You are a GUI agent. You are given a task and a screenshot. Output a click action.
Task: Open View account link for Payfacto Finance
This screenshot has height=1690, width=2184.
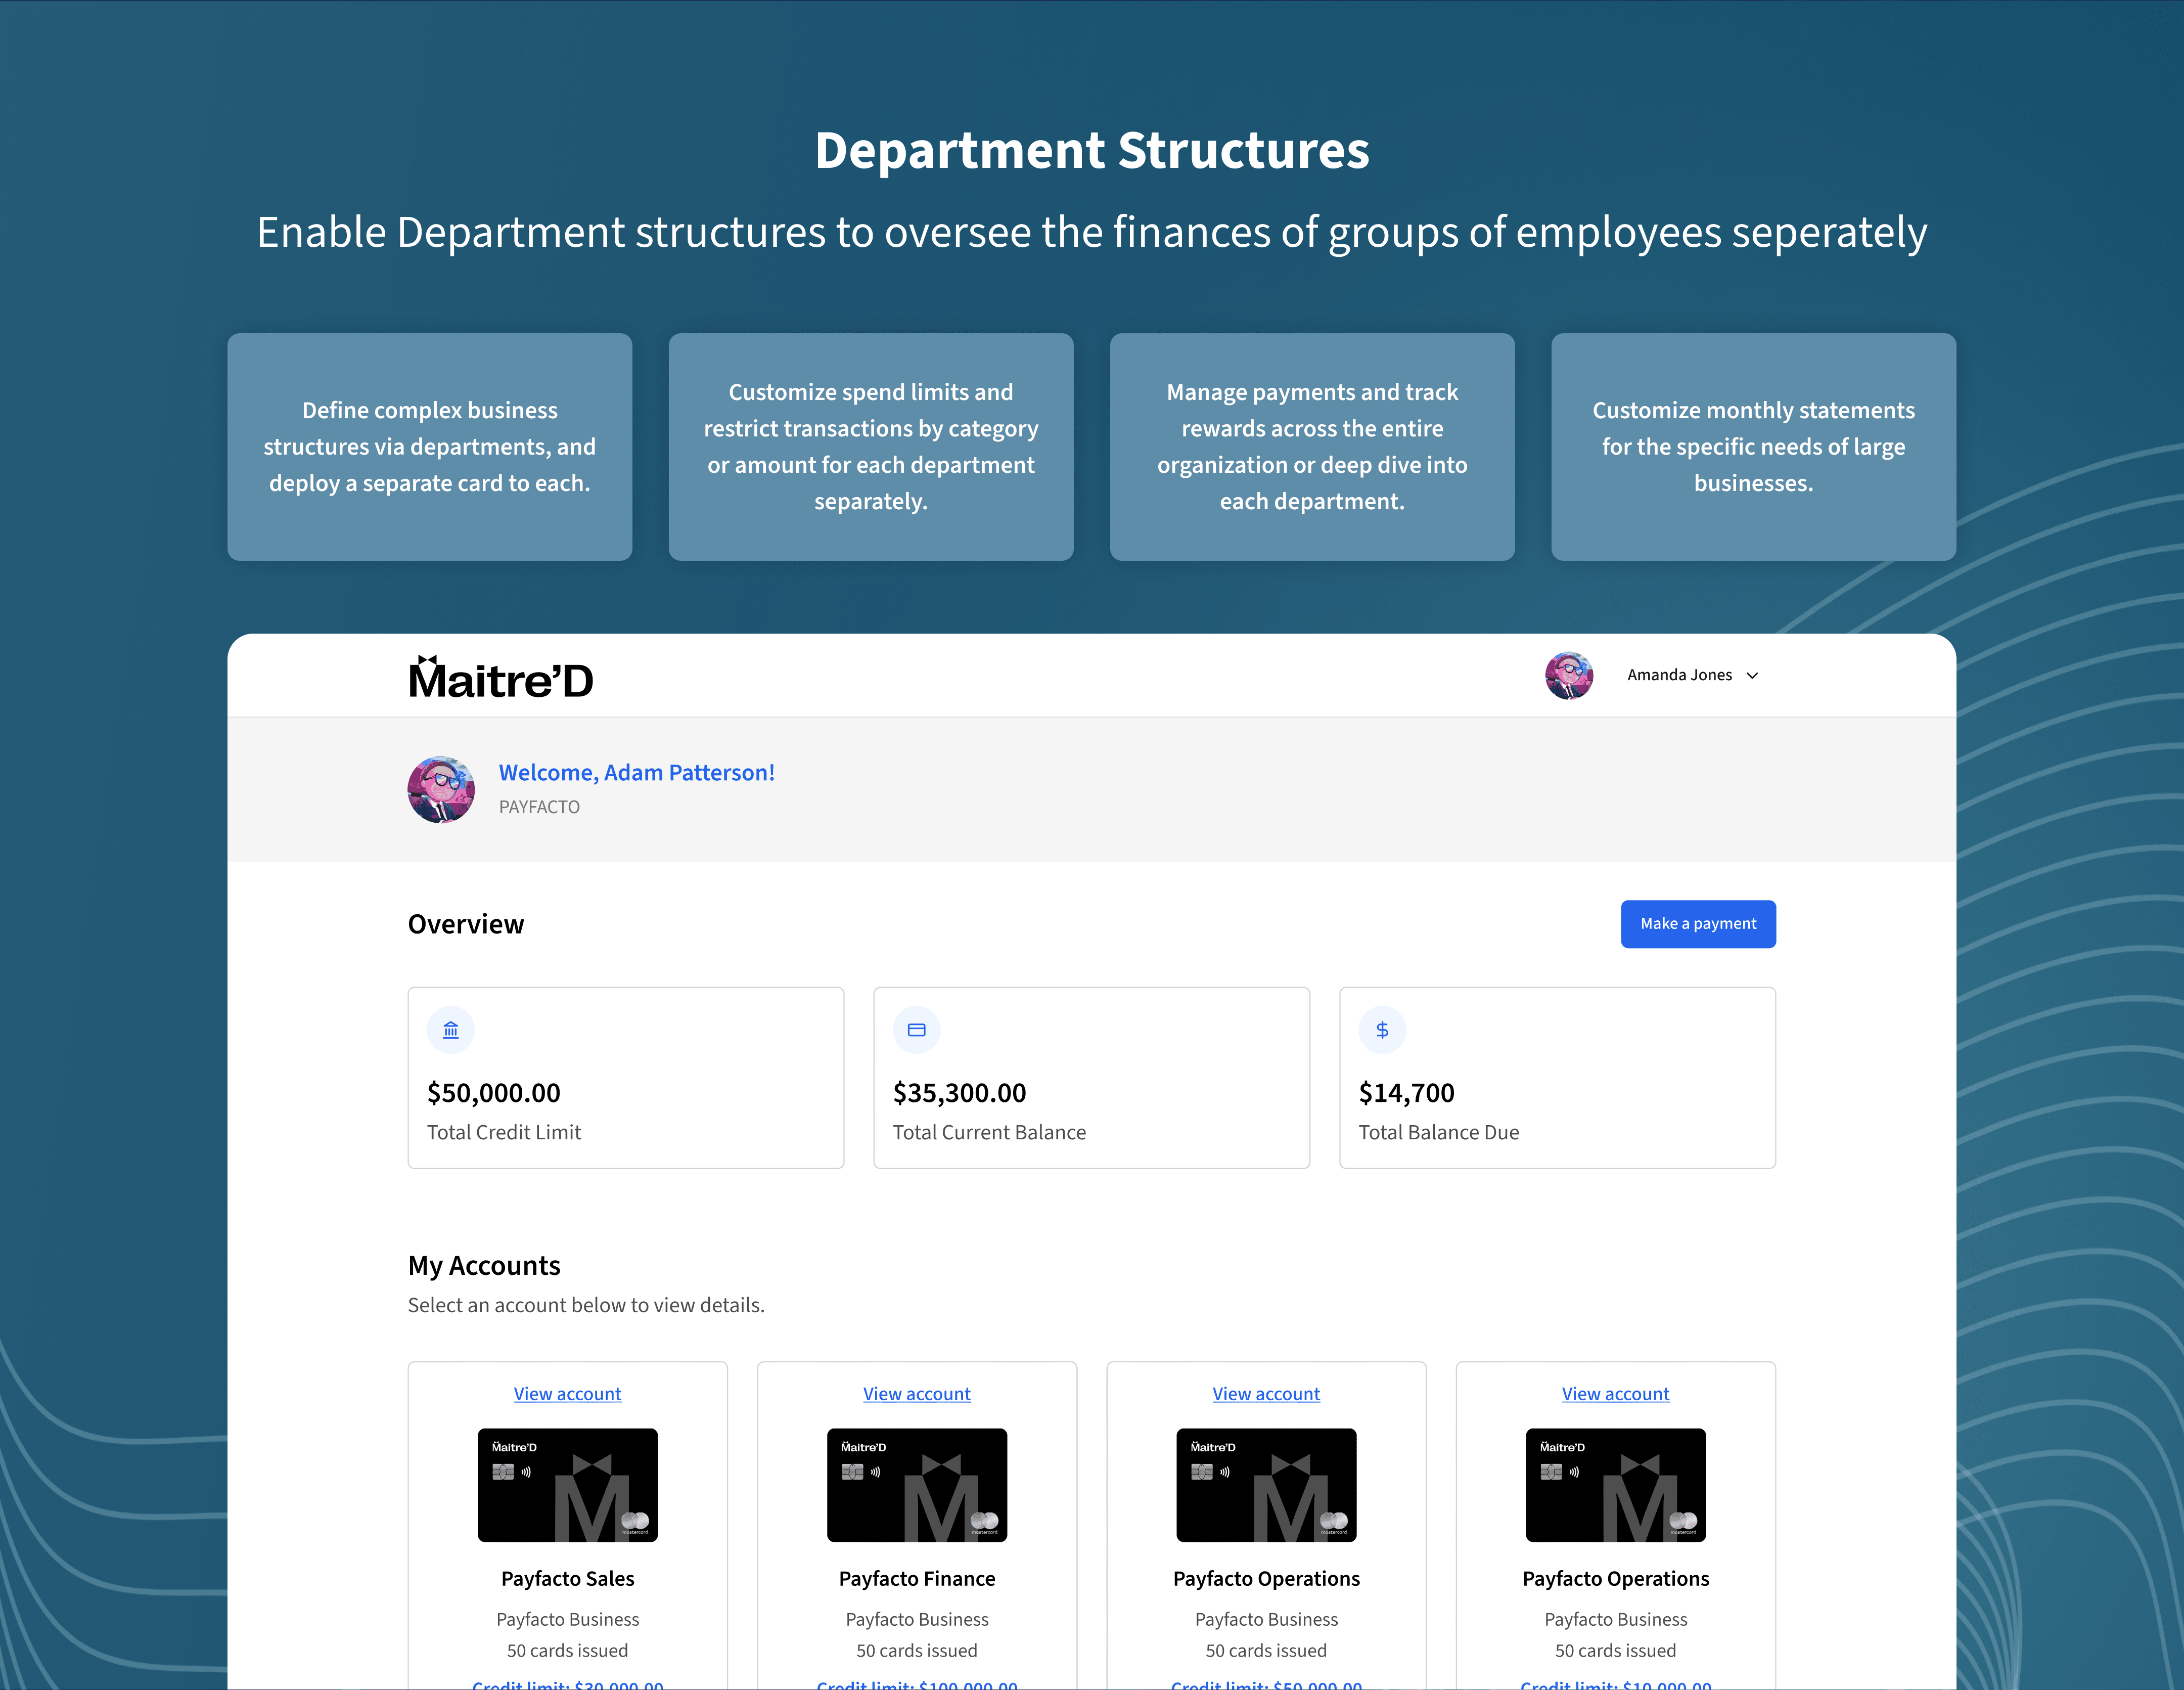coord(916,1394)
